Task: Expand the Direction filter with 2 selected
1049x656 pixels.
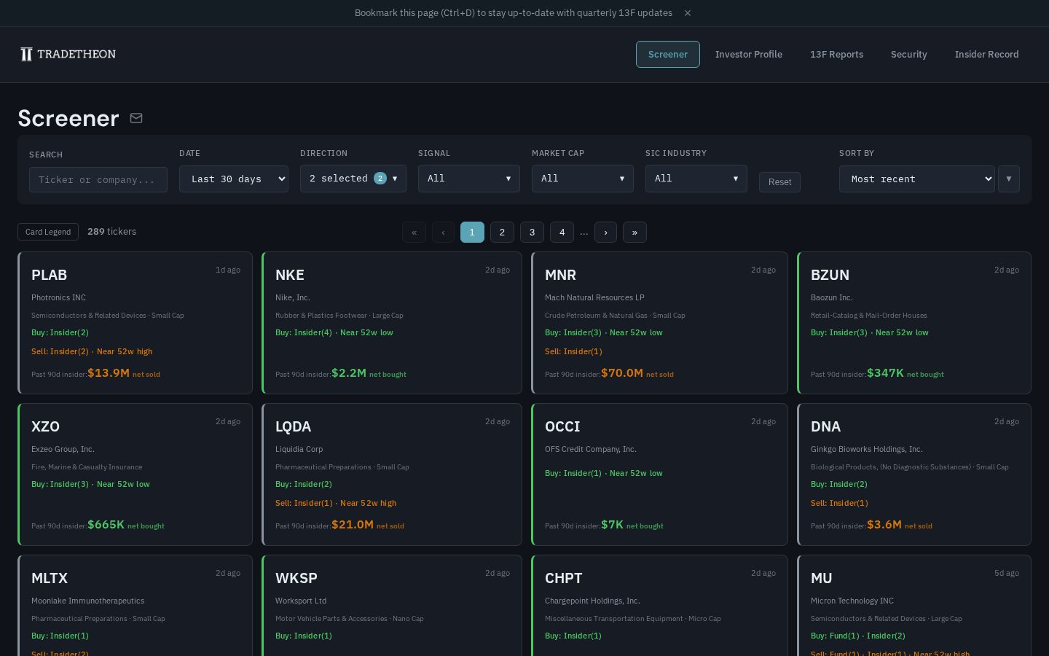Action: click(x=353, y=179)
